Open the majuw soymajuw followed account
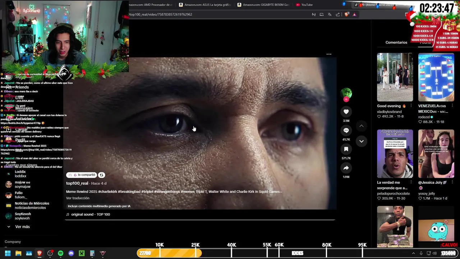 pos(22,185)
